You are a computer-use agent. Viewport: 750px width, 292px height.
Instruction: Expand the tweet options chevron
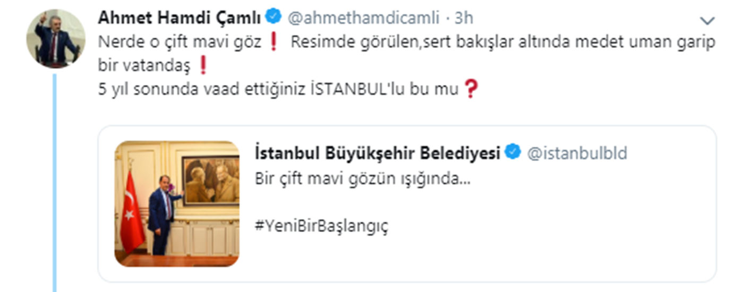(707, 21)
